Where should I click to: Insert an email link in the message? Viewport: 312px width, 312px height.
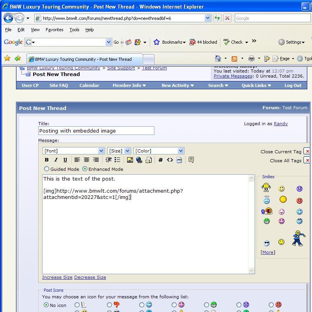click(149, 160)
